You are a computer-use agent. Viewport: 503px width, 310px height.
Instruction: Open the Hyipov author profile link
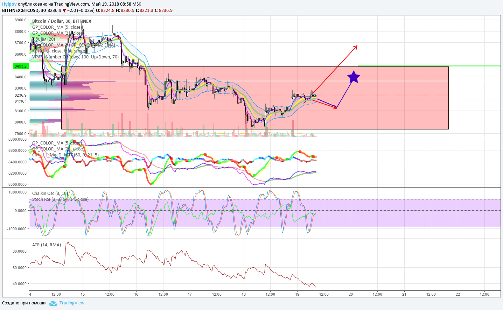pos(9,4)
